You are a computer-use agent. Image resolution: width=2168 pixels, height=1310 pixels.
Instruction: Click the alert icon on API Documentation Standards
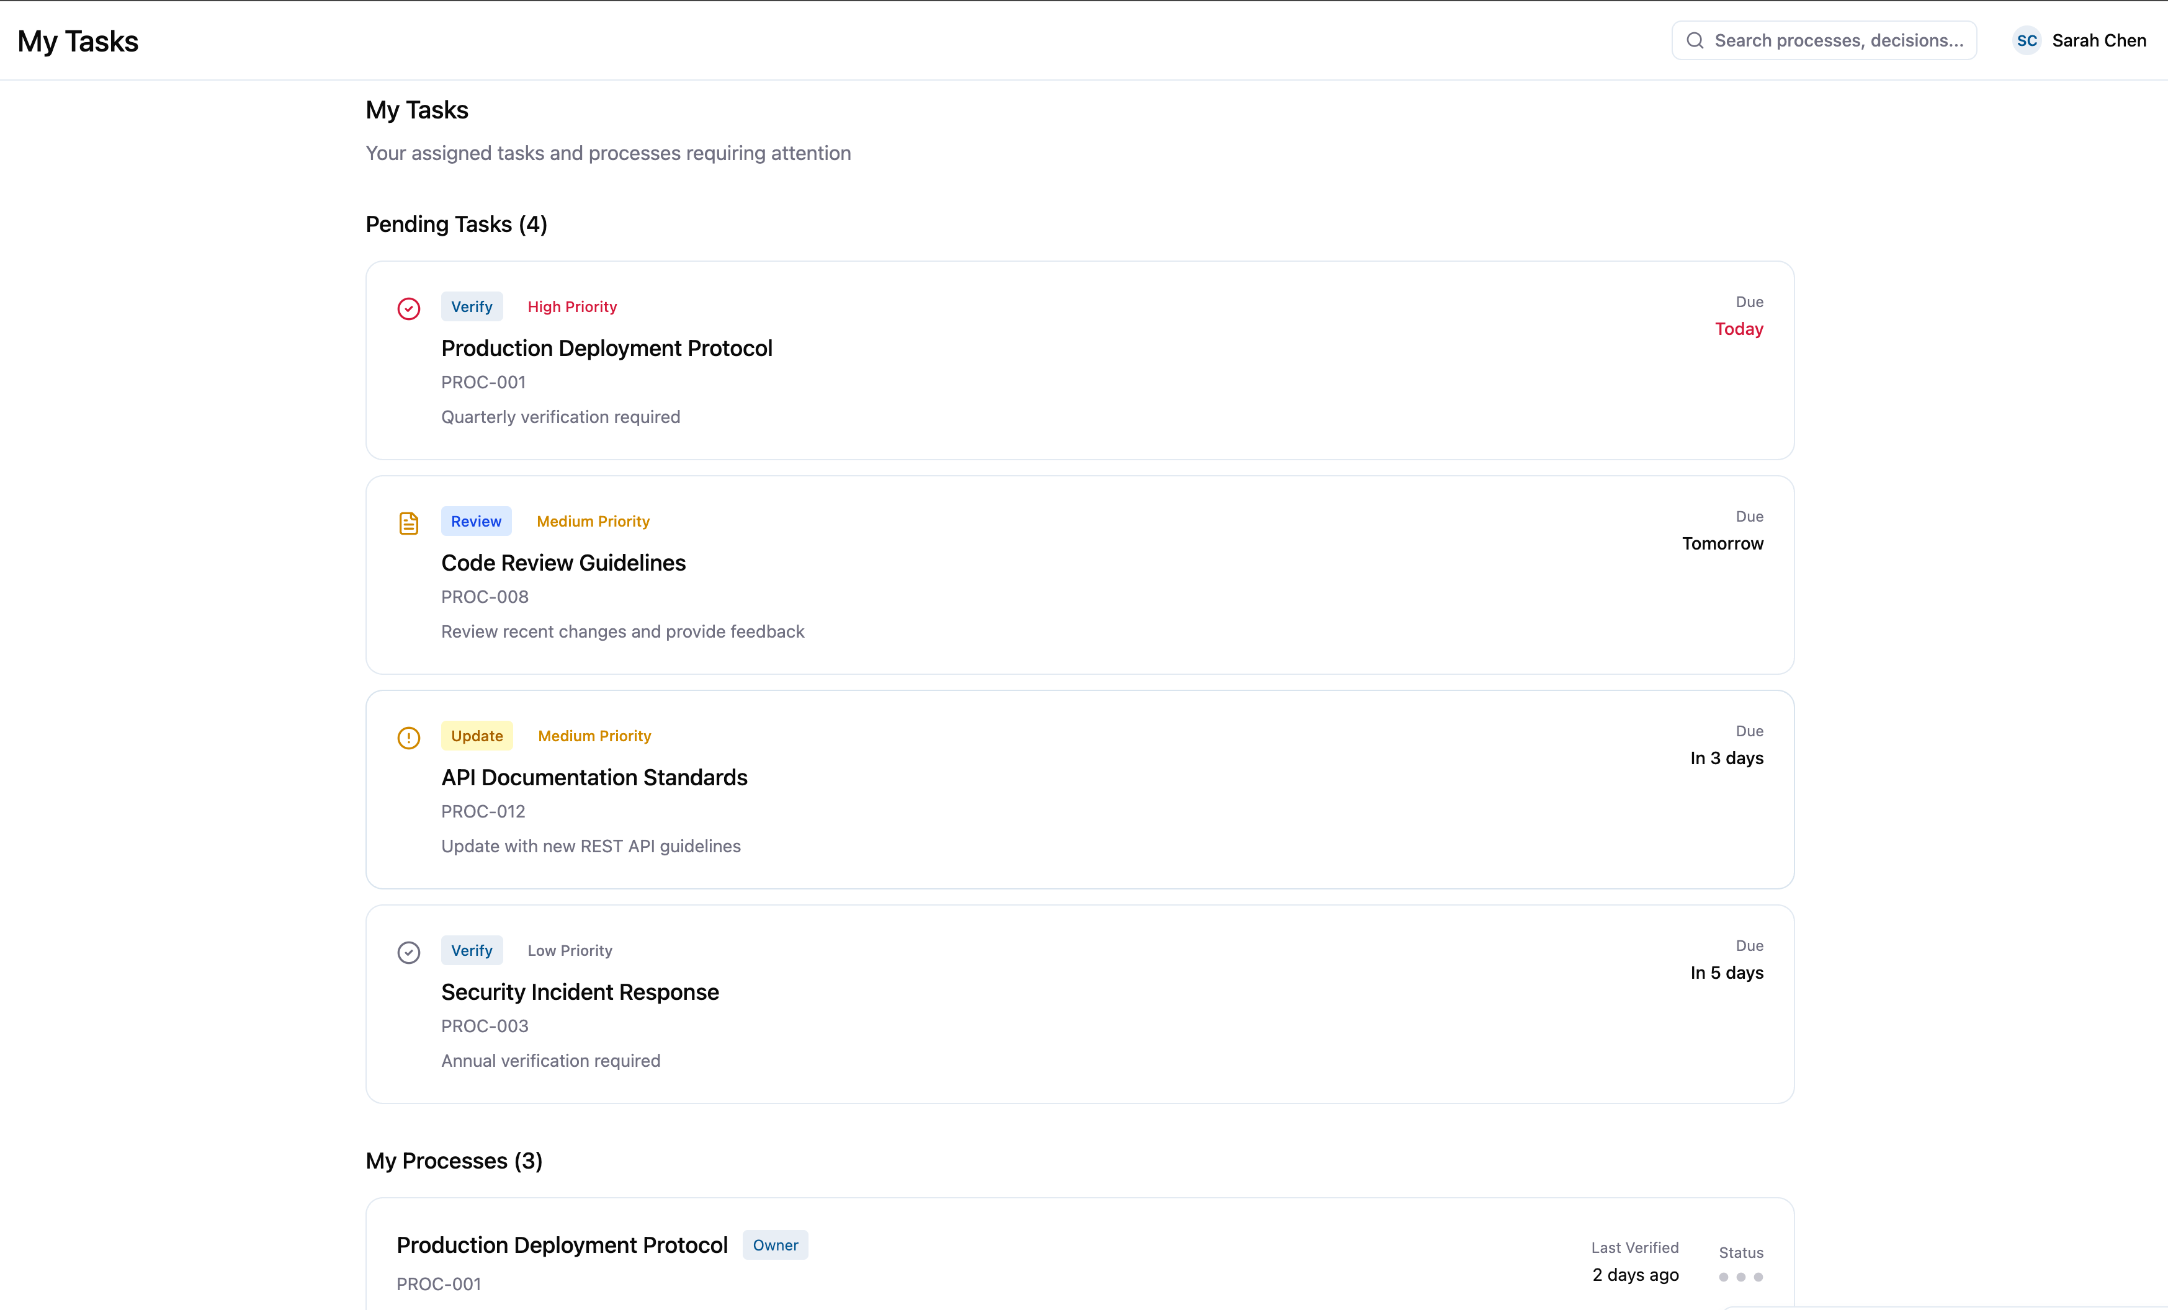(408, 737)
